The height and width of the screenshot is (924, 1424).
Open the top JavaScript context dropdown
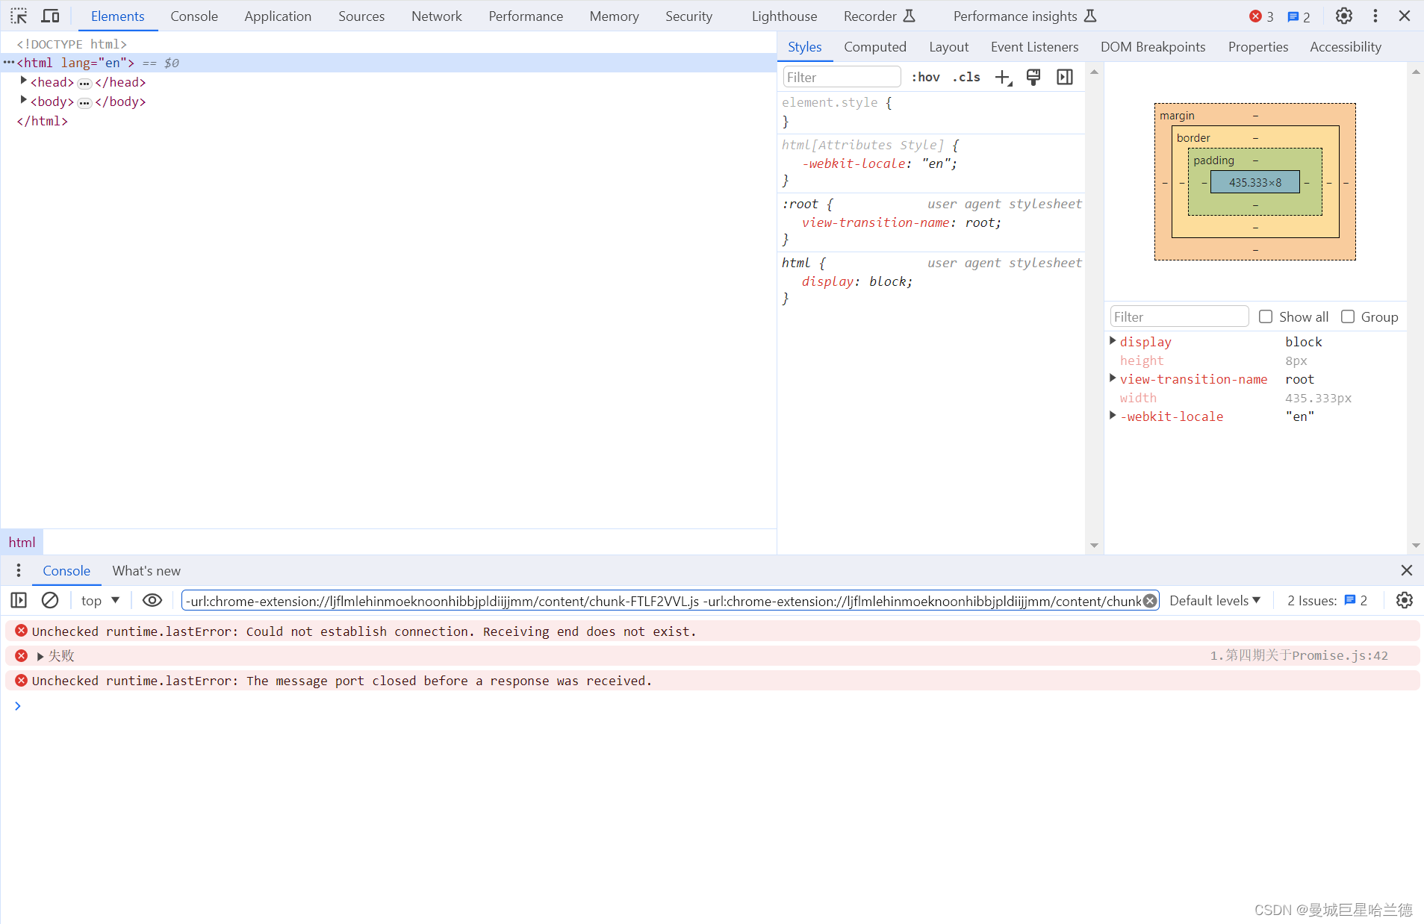(x=101, y=600)
